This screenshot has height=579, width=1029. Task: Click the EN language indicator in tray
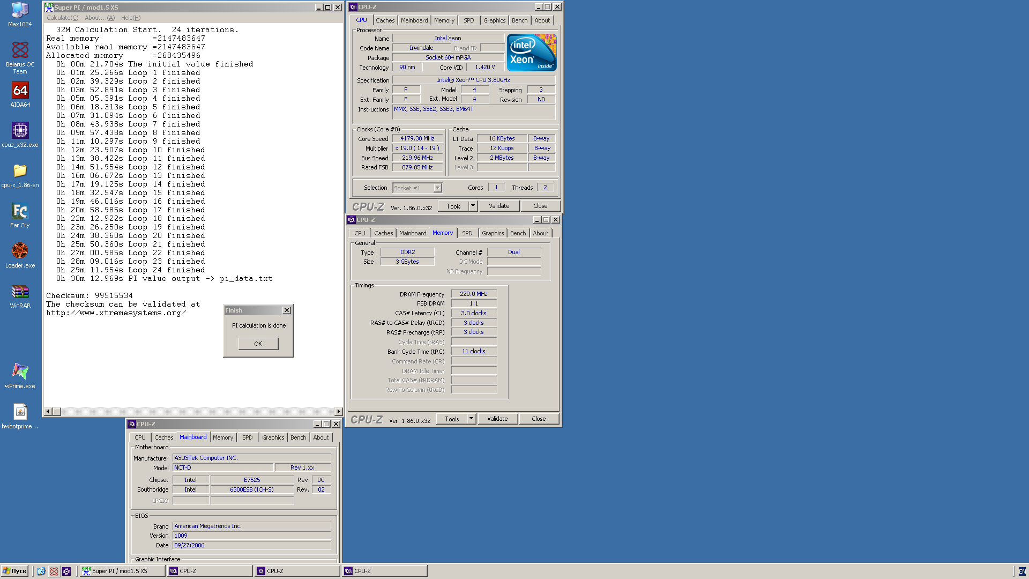(x=1022, y=571)
